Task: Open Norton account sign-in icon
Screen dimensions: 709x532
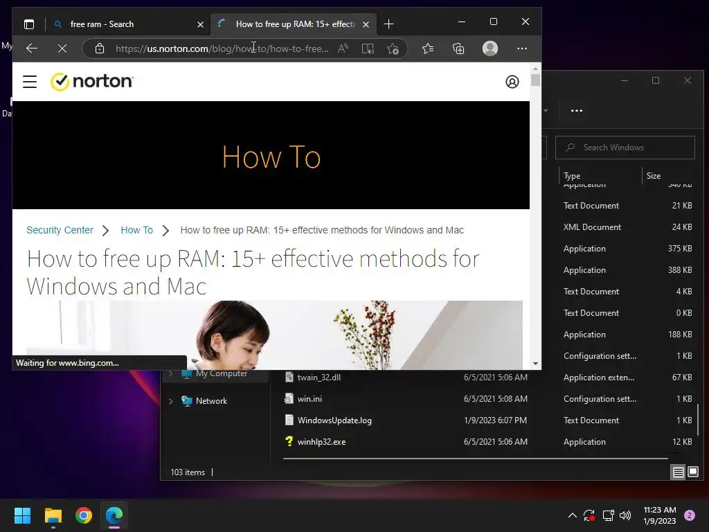Action: coord(512,82)
